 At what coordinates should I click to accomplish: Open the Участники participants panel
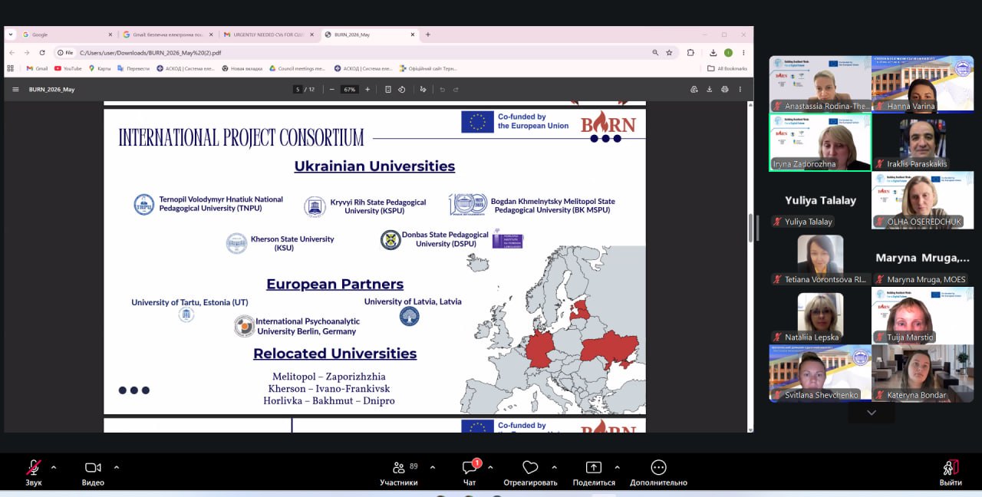coord(399,472)
